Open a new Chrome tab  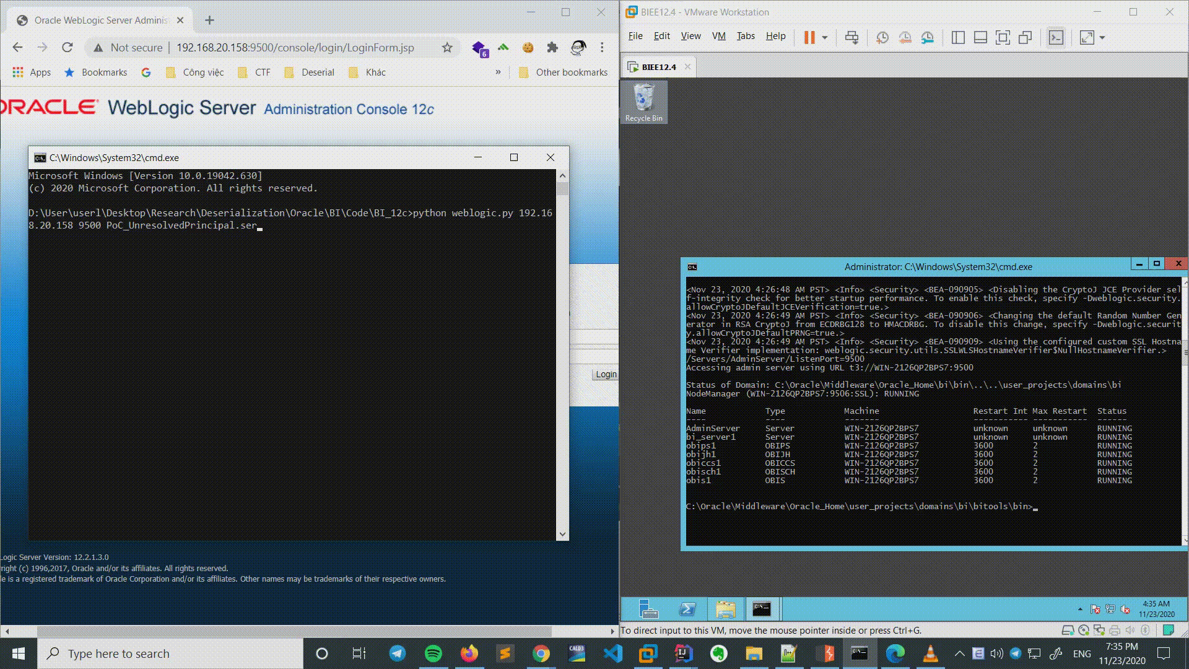pos(209,20)
